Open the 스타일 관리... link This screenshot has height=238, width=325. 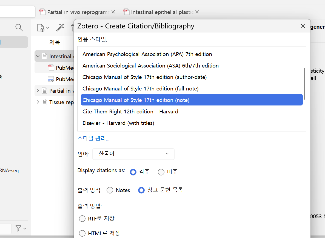tap(93, 138)
